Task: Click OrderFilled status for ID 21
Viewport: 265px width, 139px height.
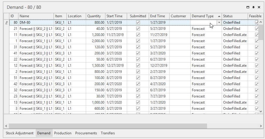Action: 235,29
